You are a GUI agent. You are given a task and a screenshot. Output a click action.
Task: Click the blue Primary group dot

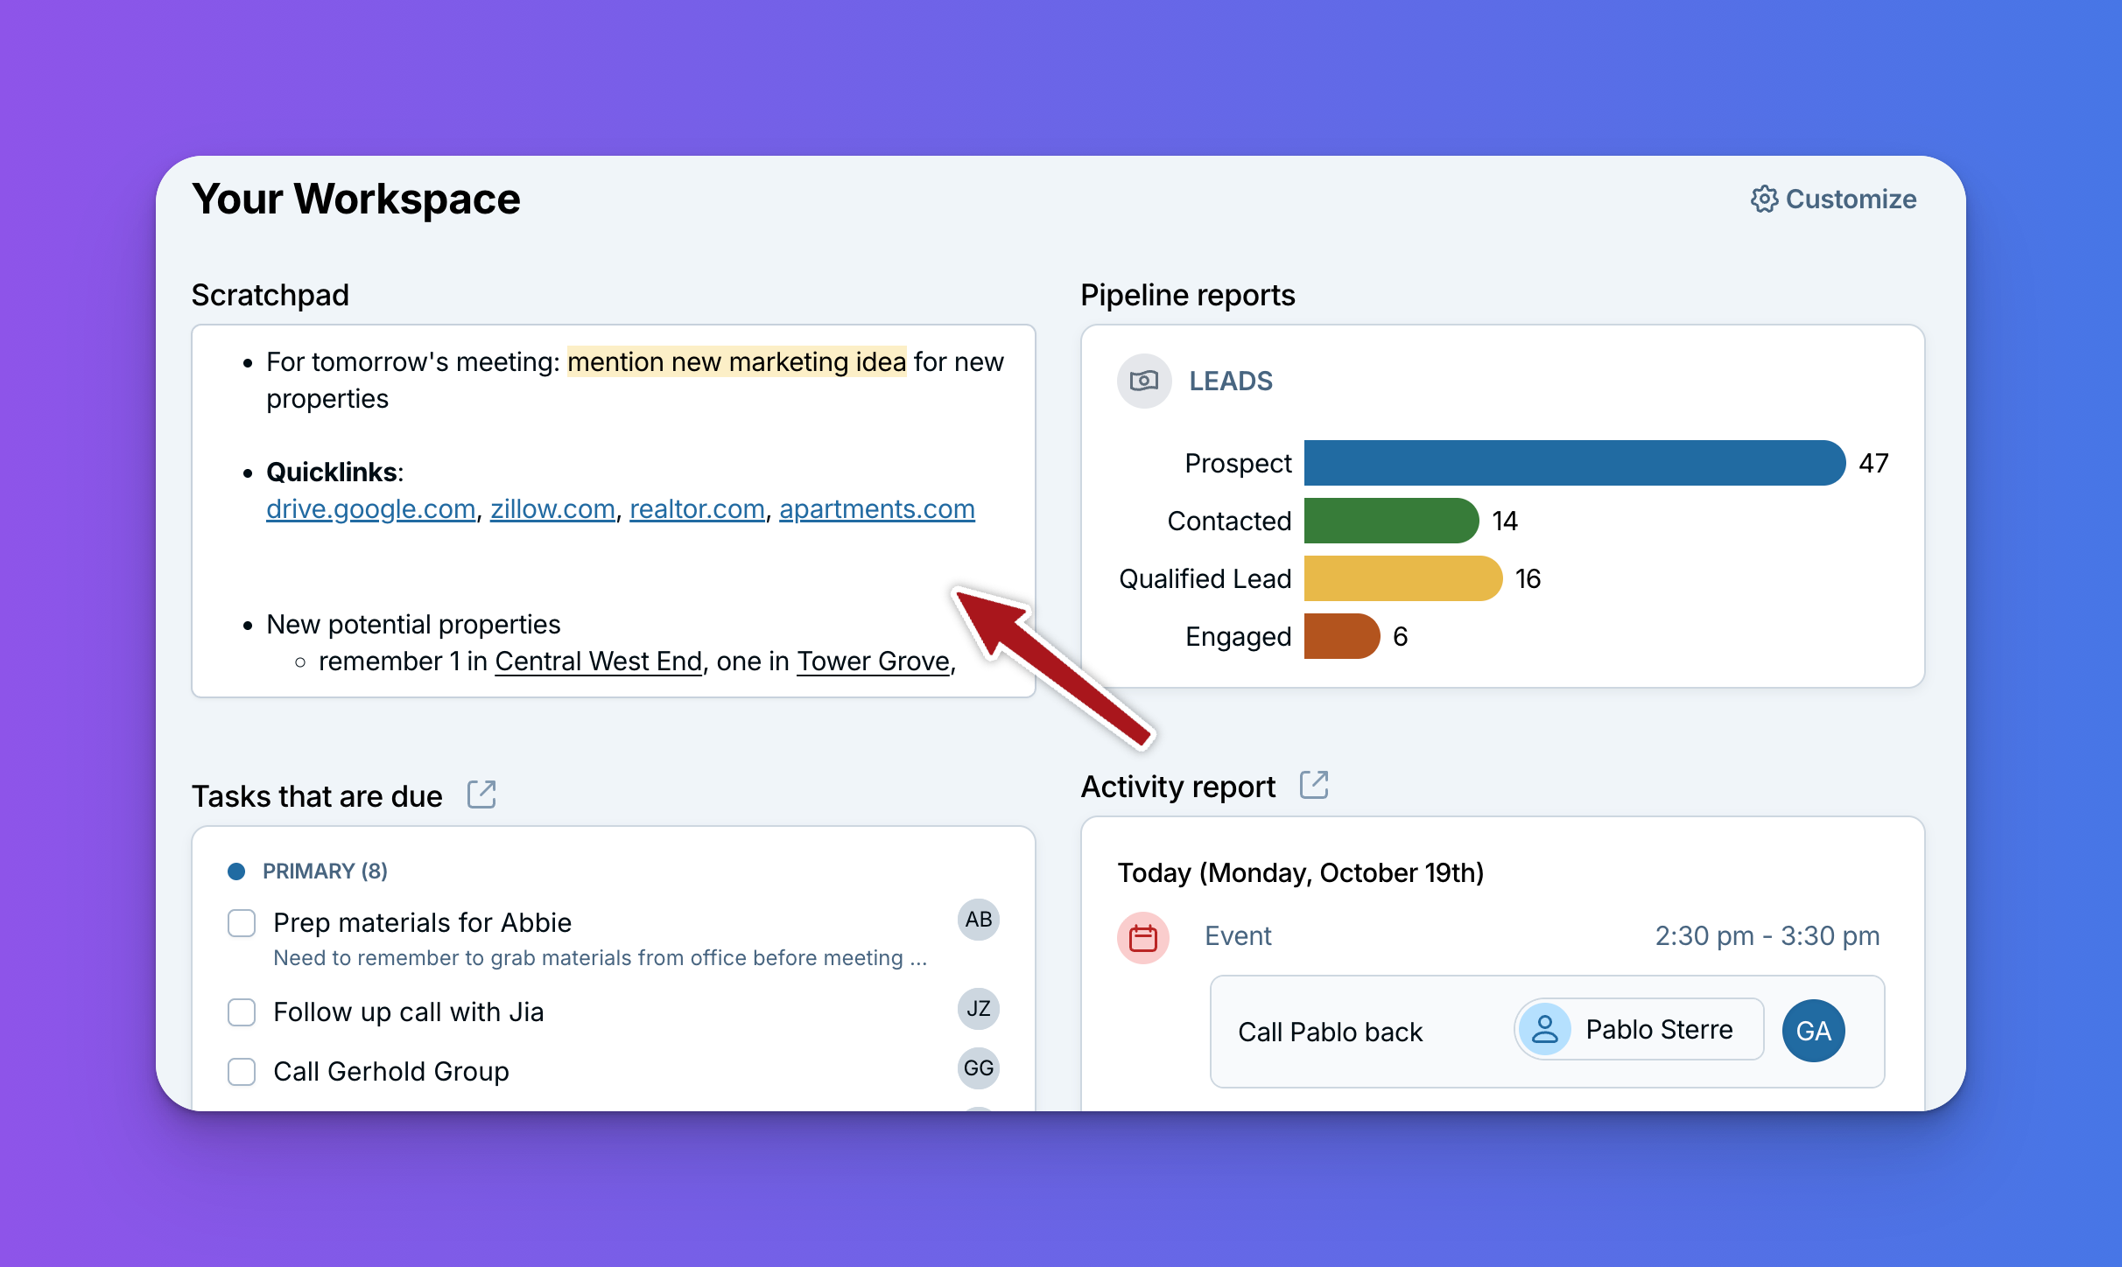click(236, 871)
